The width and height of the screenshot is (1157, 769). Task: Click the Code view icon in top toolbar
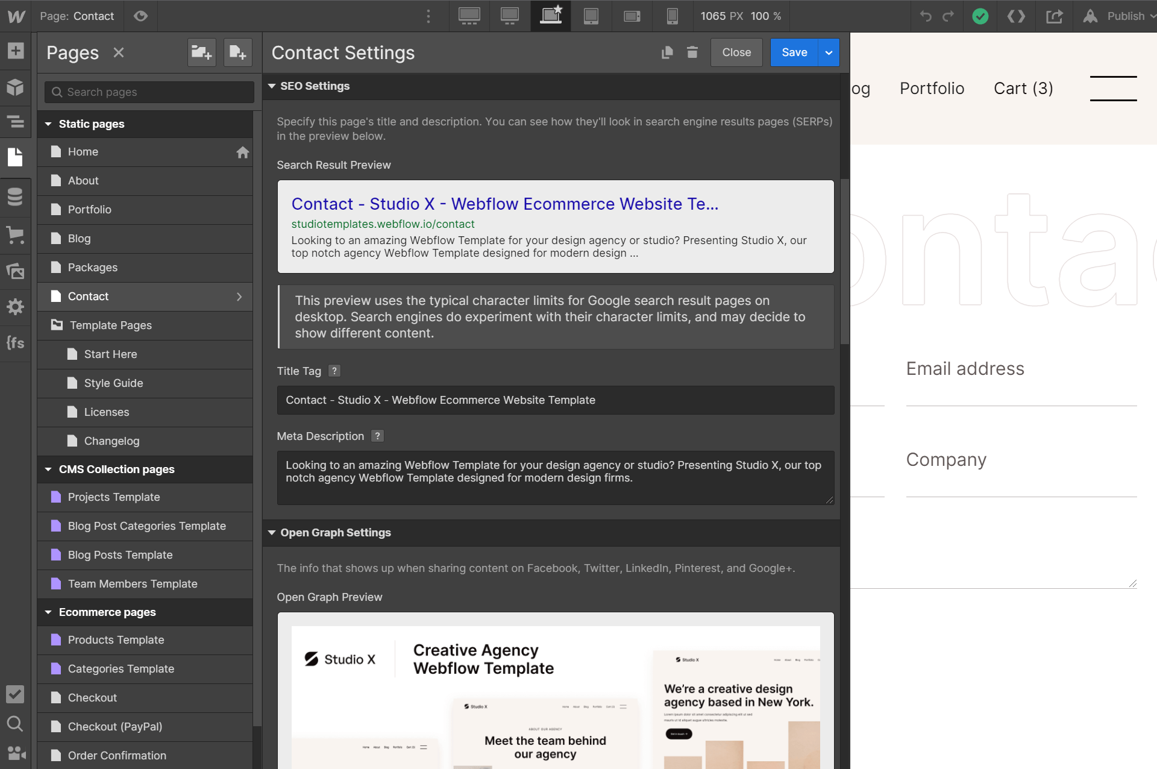pos(1017,16)
